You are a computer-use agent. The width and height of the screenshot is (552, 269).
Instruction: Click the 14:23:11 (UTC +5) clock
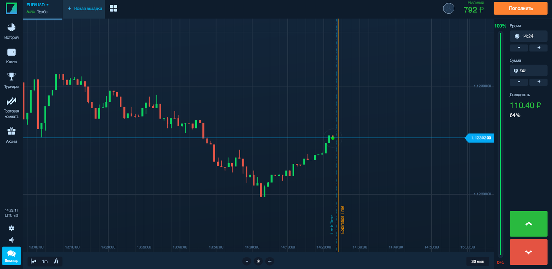pos(11,212)
